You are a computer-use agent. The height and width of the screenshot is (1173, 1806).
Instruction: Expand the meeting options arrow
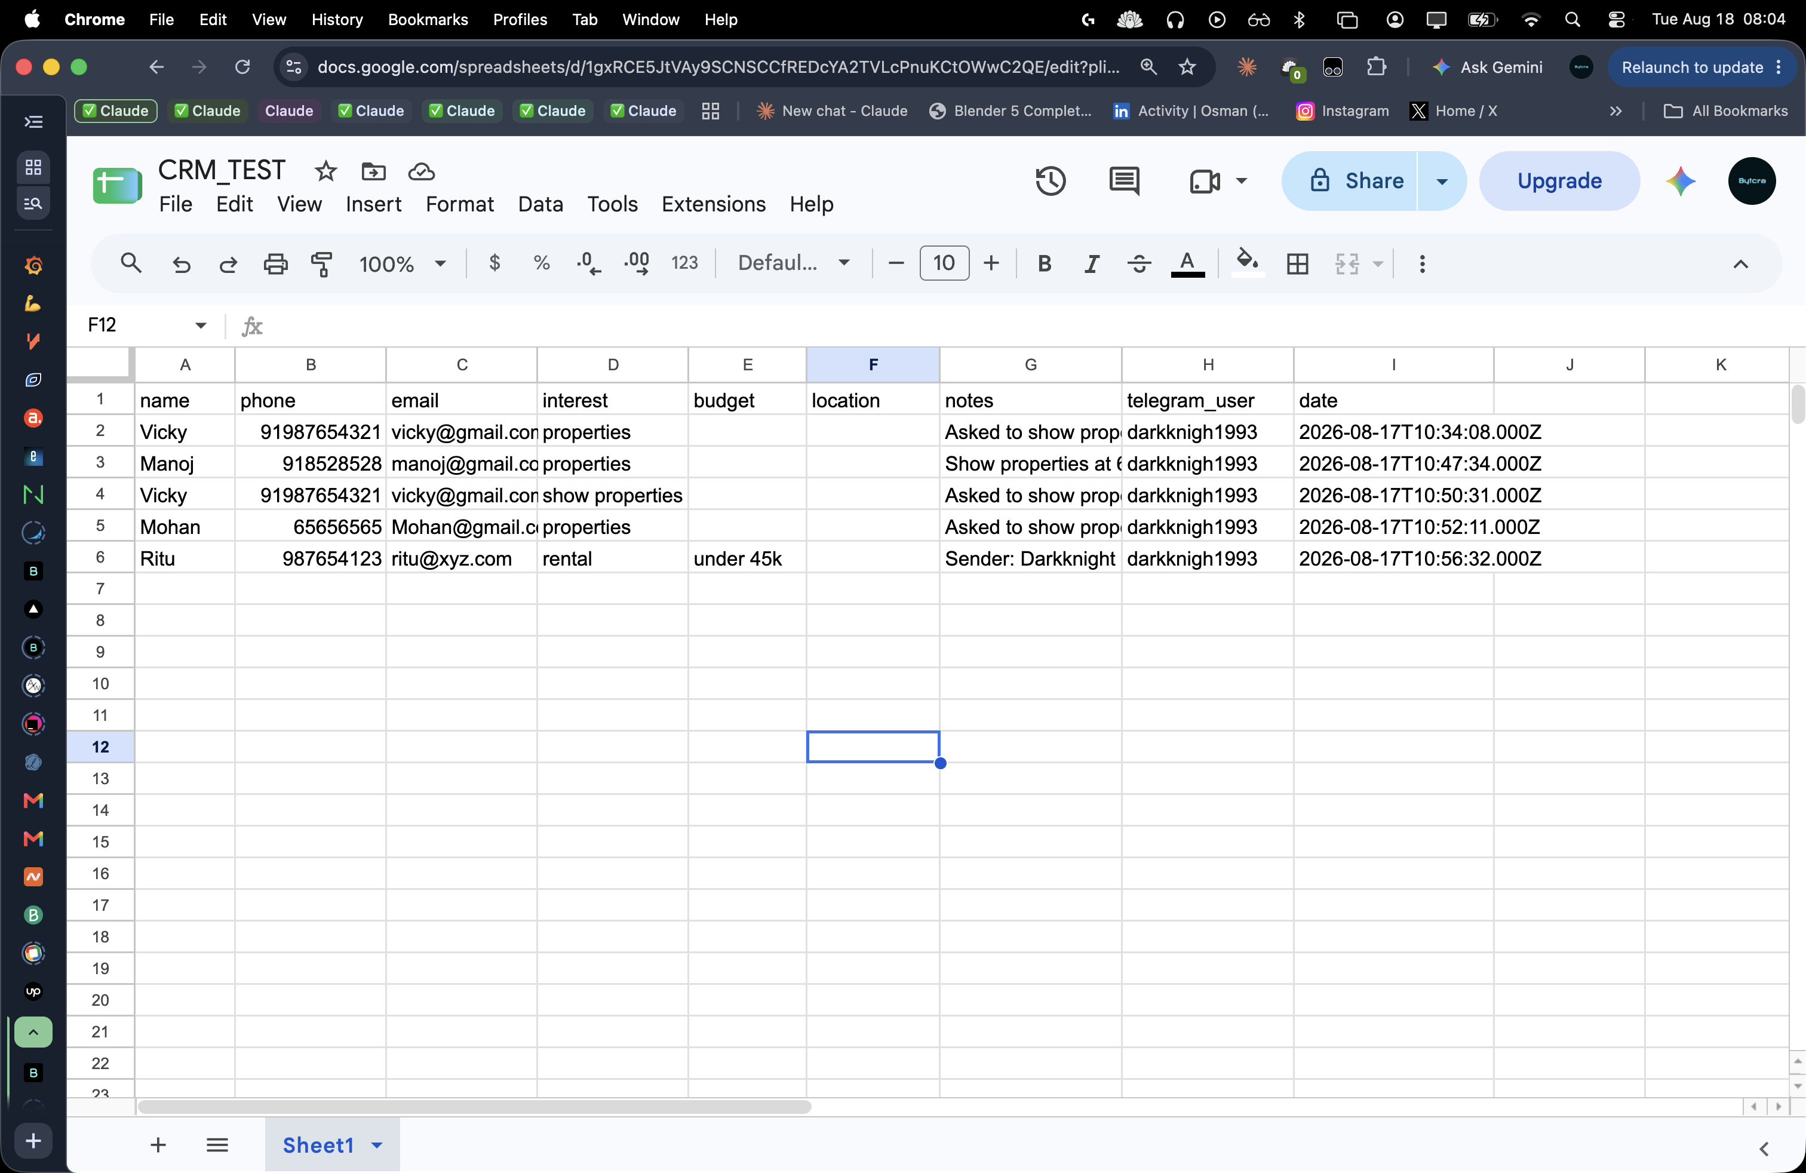click(1242, 180)
